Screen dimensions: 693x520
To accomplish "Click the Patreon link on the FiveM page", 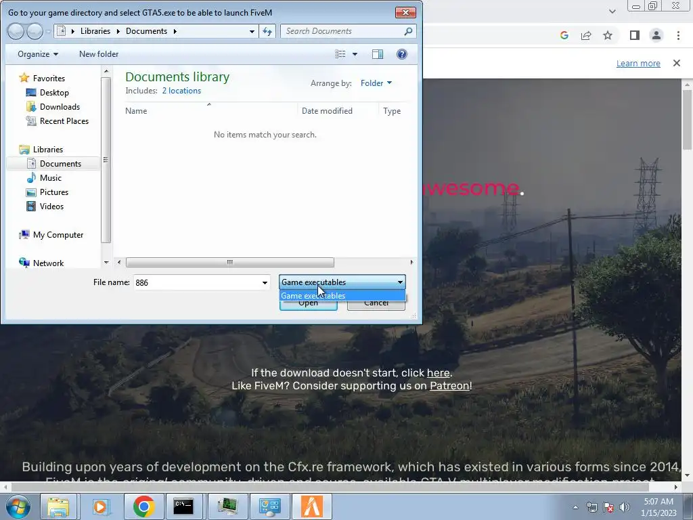I will point(449,385).
